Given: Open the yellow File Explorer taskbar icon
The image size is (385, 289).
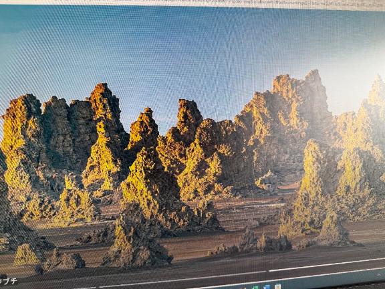Looking at the screenshot, I should click(277, 286).
